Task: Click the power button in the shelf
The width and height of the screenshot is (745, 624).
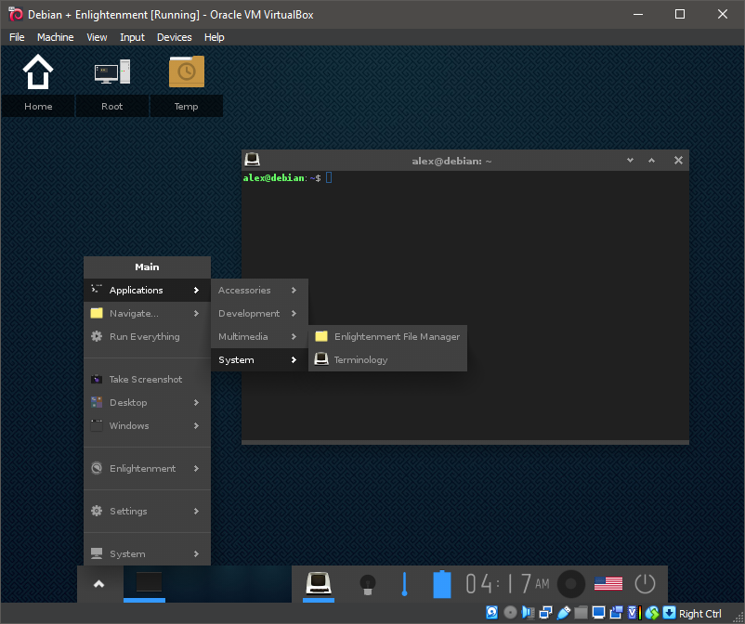Action: 645,584
